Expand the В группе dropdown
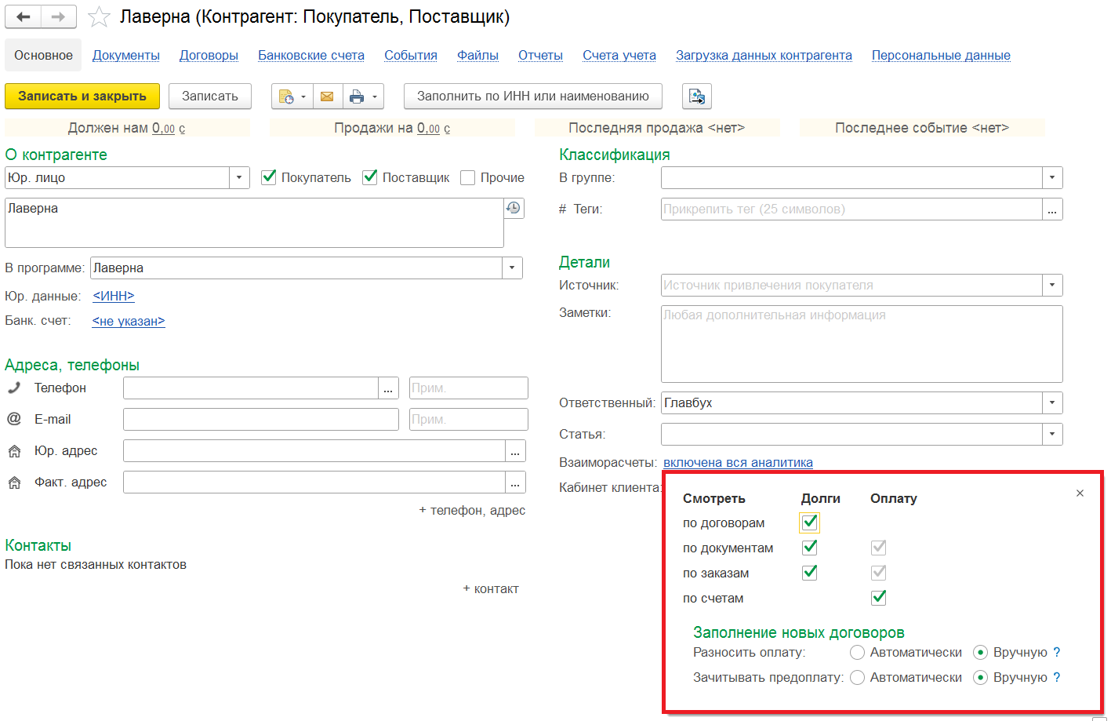 pos(1052,178)
